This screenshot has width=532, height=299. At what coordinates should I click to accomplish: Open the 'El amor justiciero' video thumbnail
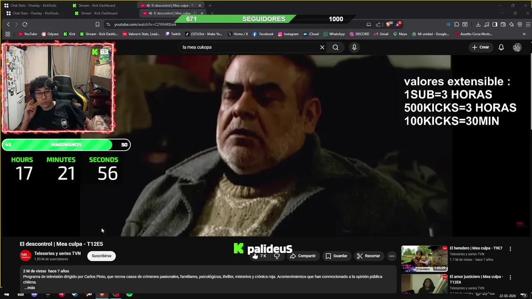pyautogui.click(x=424, y=284)
